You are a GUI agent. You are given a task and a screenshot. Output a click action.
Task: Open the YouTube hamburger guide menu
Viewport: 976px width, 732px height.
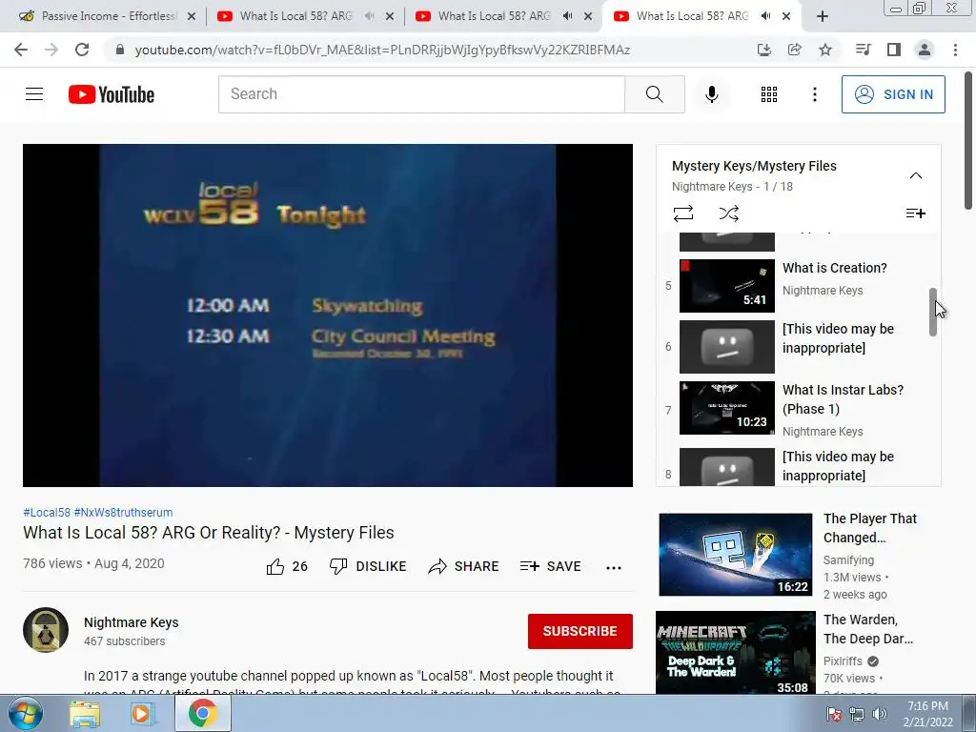[x=34, y=94]
